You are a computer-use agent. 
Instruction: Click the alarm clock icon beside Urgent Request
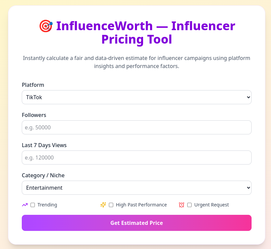tap(182, 204)
